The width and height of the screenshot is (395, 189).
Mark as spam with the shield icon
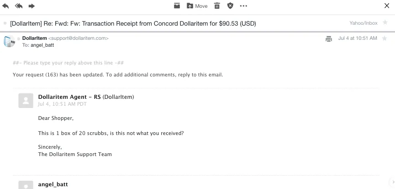[230, 6]
